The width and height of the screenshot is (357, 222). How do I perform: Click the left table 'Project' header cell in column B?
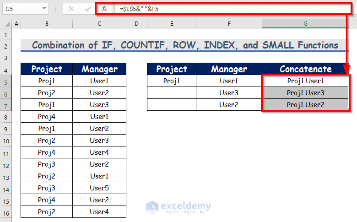(x=47, y=69)
